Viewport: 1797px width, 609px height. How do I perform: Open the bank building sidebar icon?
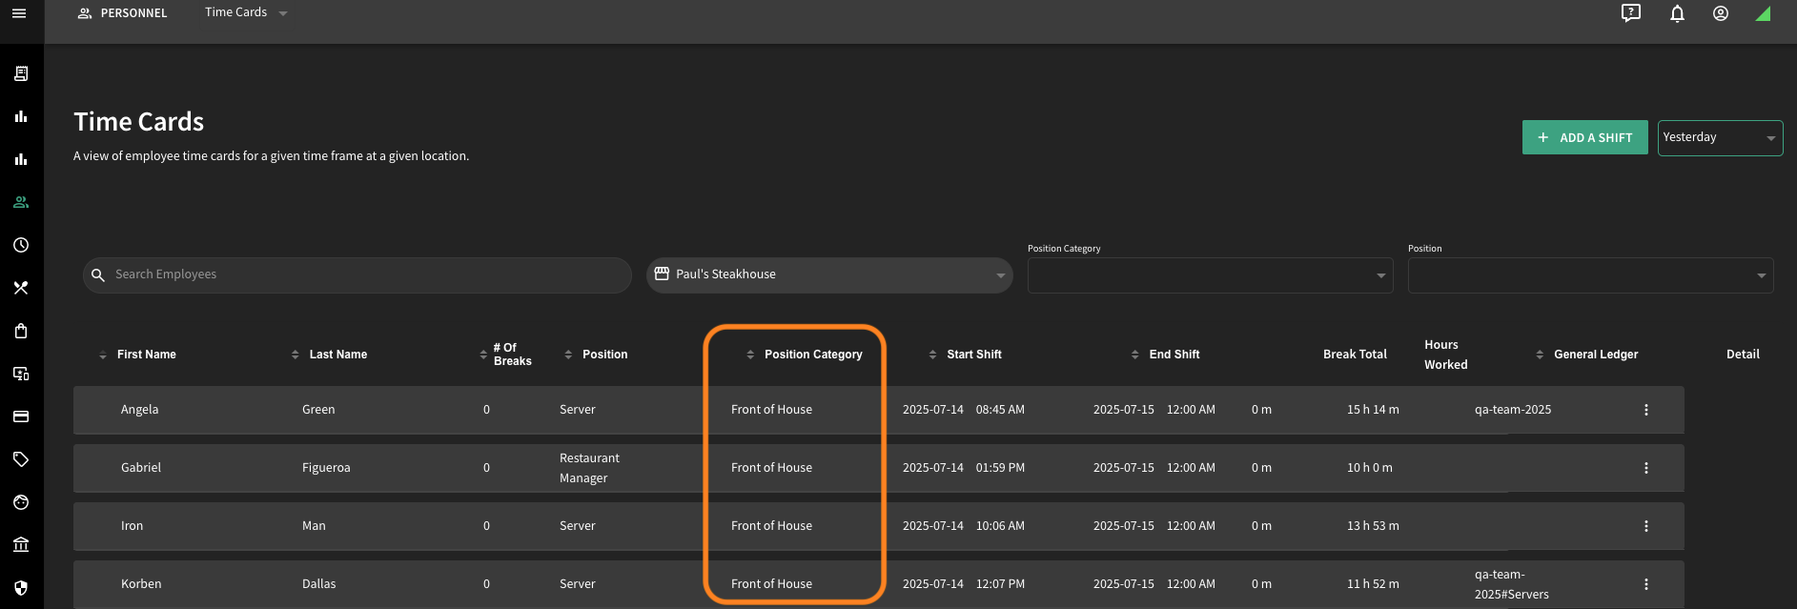(21, 545)
